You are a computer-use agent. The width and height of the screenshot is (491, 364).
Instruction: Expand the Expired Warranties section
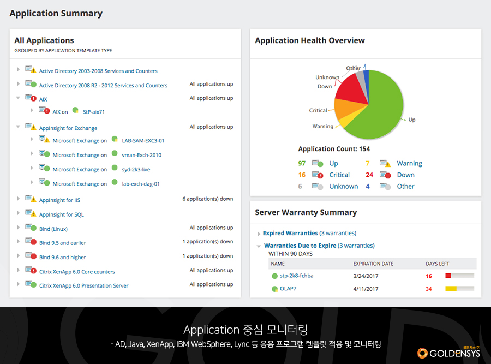tap(259, 234)
